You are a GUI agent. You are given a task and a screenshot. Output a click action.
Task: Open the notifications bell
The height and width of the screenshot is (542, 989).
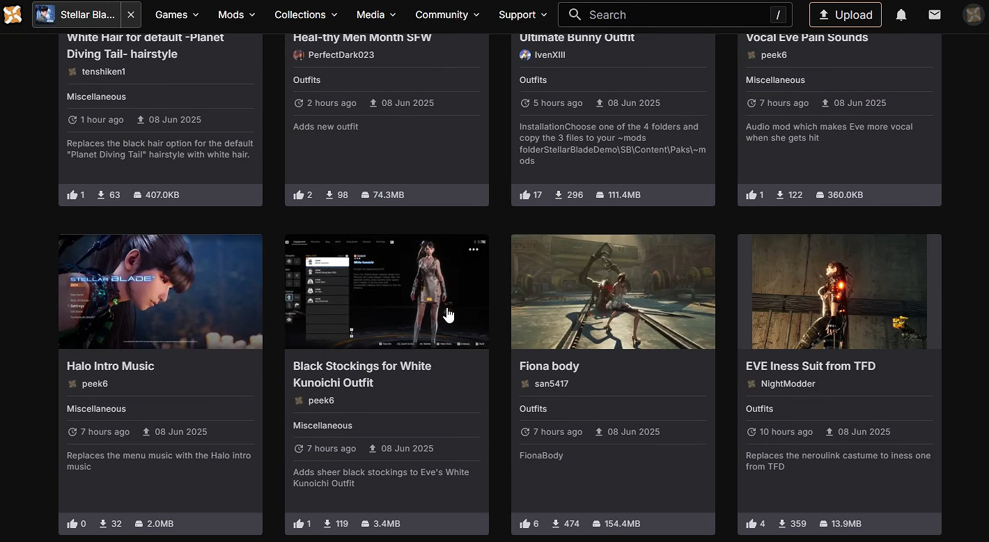[x=901, y=15]
